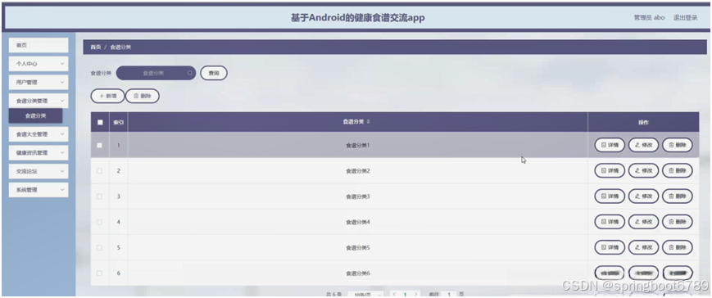712x298 pixels.
Task: Click 删除 for row 食谱分类5
Action: (x=678, y=248)
